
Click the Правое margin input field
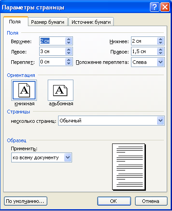[x=144, y=51]
